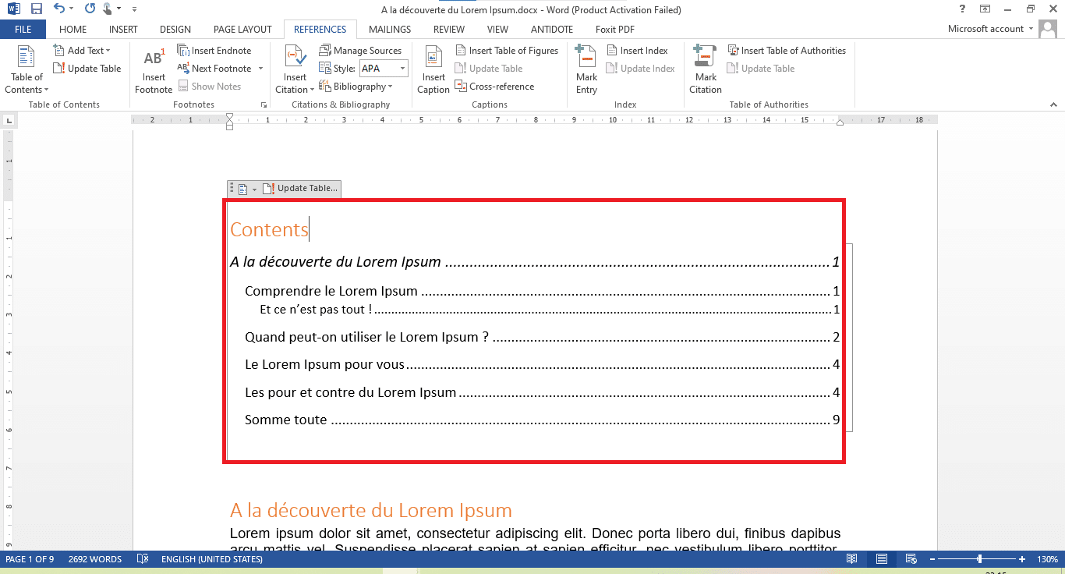
Task: Click Insert Table of Figures
Action: click(x=507, y=51)
